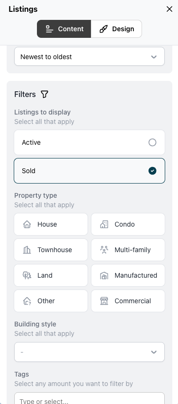The width and height of the screenshot is (178, 404).
Task: Click the Condo building icon
Action: [x=104, y=224]
